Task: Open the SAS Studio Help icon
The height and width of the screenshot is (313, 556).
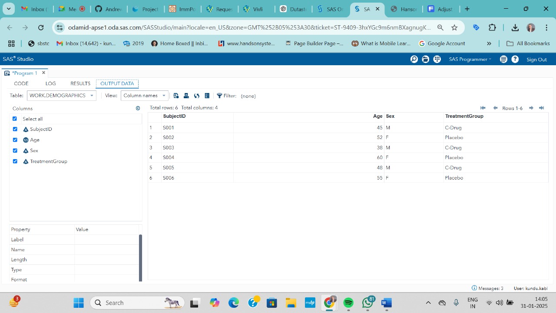Action: pos(515,59)
